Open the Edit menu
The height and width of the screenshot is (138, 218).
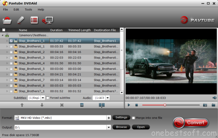16,9
